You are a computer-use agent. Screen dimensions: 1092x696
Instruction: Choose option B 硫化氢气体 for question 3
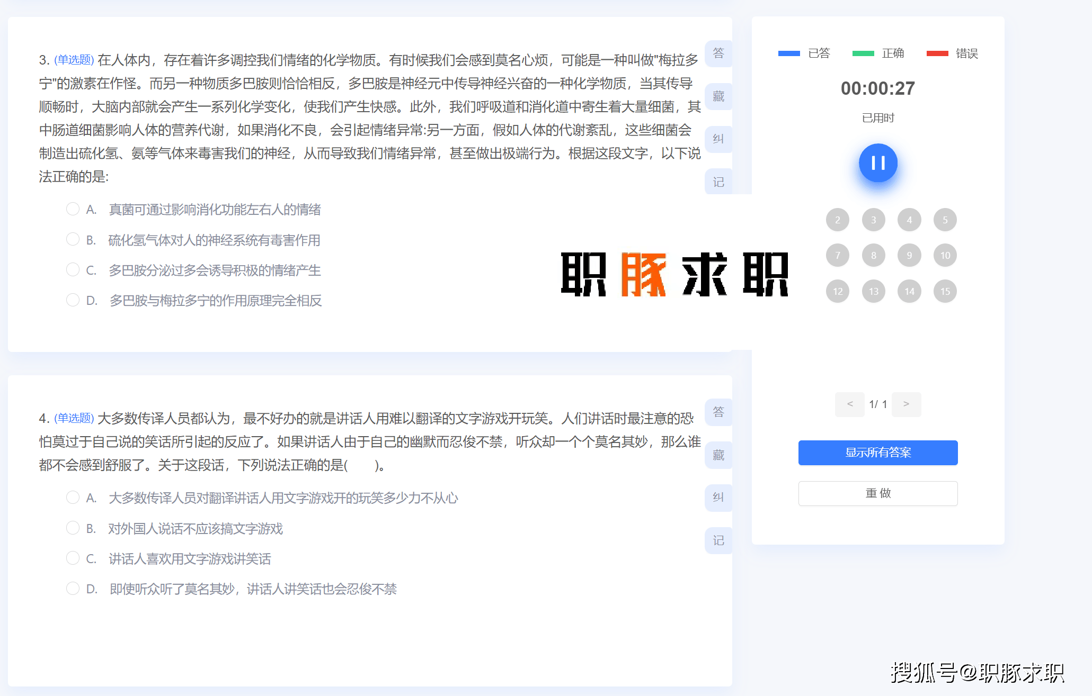(x=73, y=240)
